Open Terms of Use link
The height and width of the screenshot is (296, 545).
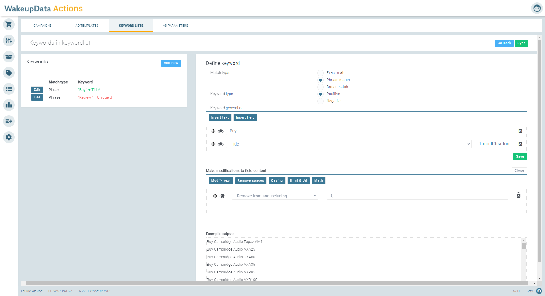[x=31, y=291]
